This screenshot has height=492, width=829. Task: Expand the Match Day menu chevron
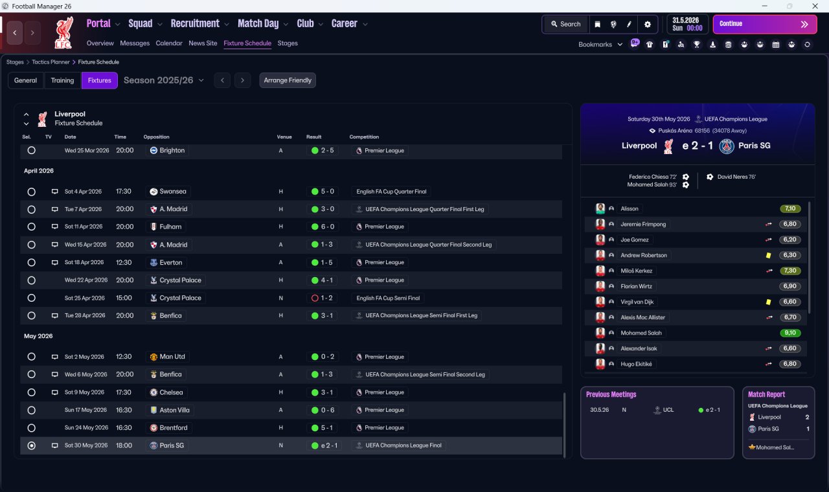tap(286, 25)
